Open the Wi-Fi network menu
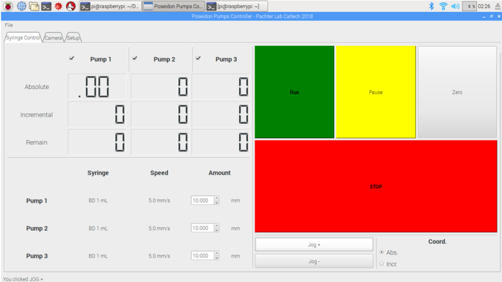This screenshot has height=282, width=502. [x=443, y=6]
